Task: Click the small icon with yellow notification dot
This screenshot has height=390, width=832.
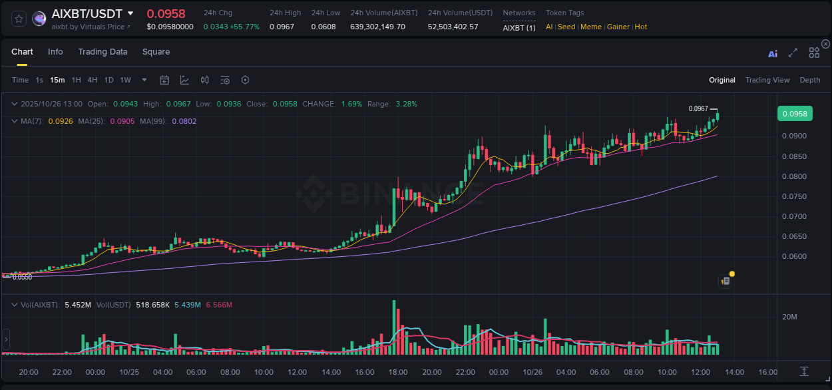Action: pos(726,280)
